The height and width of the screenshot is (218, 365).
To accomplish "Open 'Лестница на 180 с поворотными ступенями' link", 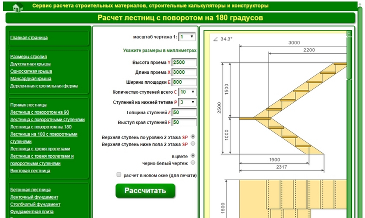I will pos(43,138).
